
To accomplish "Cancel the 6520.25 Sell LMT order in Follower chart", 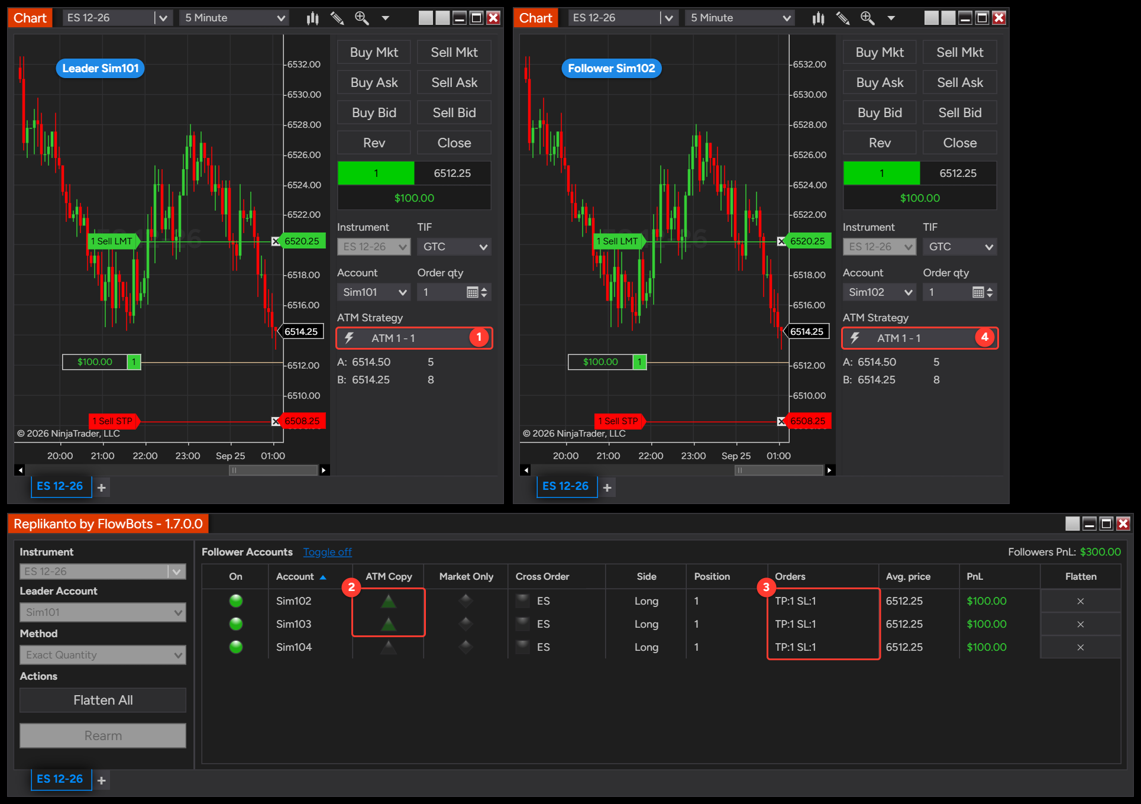I will click(781, 241).
